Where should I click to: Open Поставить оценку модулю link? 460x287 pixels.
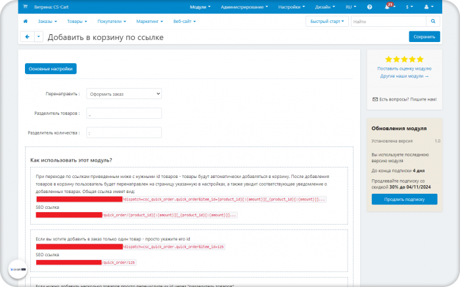[x=404, y=68]
